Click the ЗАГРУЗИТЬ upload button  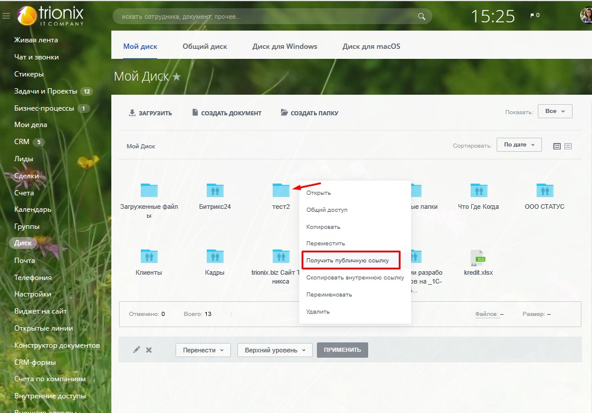[150, 113]
